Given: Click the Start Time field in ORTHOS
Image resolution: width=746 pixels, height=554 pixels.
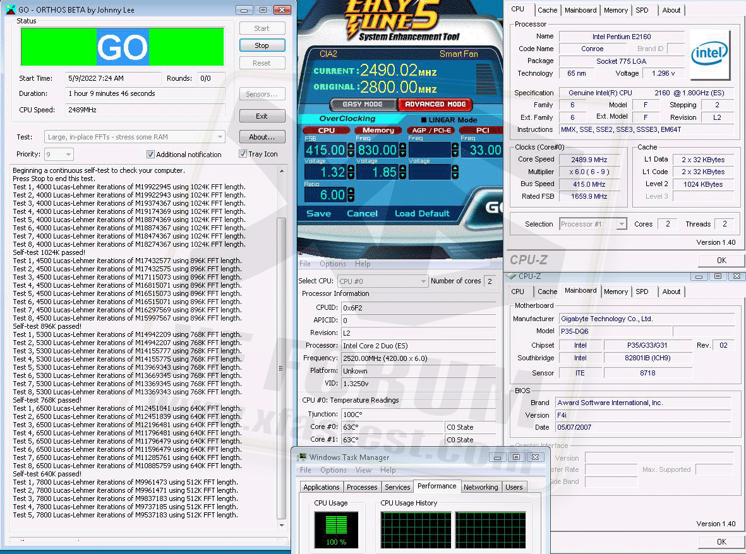Looking at the screenshot, I should point(113,78).
